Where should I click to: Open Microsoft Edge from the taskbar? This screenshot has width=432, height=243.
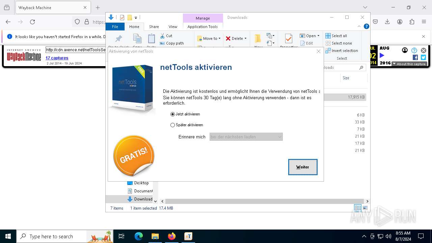tap(139, 236)
